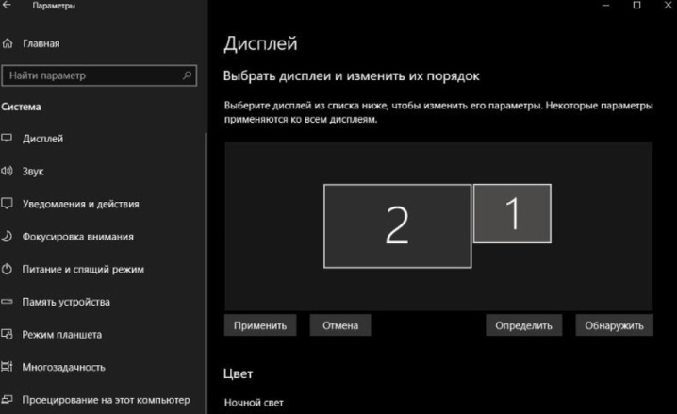677x414 pixels.
Task: Select display 2 in the arrangement
Action: [397, 225]
